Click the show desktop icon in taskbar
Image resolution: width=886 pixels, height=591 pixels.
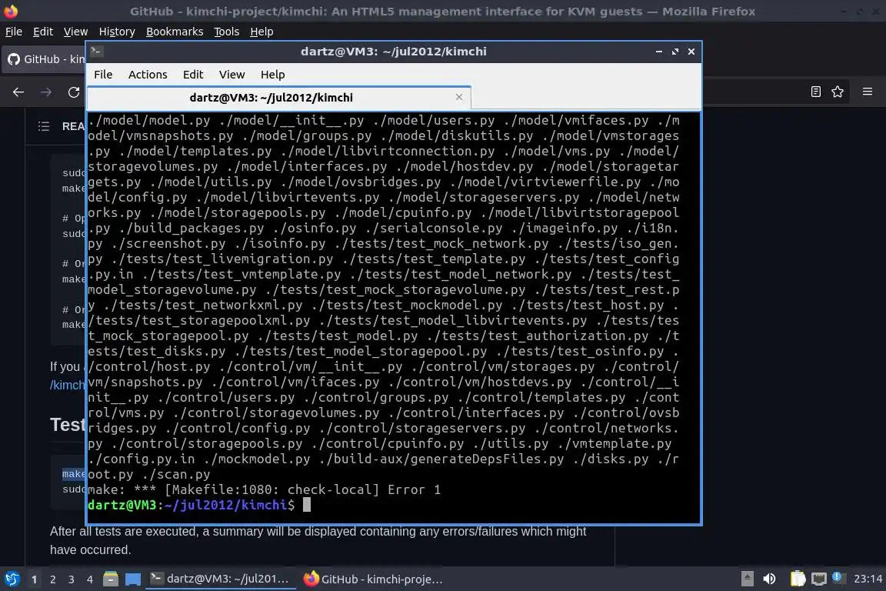pyautogui.click(x=133, y=579)
